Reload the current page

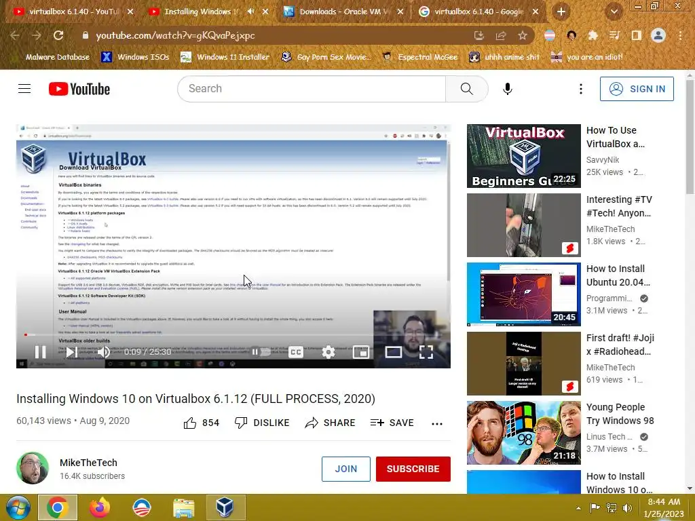pyautogui.click(x=58, y=35)
